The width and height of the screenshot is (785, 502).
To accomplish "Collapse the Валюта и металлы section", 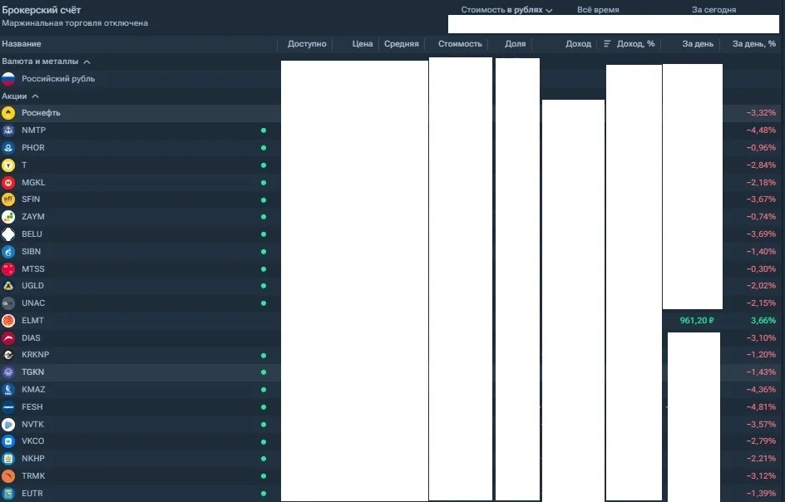I will coord(86,62).
